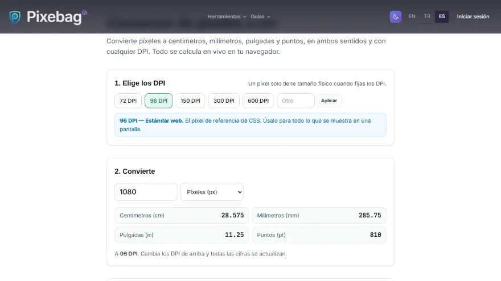Image resolution: width=501 pixels, height=281 pixels.
Task: Choose the 150 DPI preset
Action: click(x=190, y=100)
